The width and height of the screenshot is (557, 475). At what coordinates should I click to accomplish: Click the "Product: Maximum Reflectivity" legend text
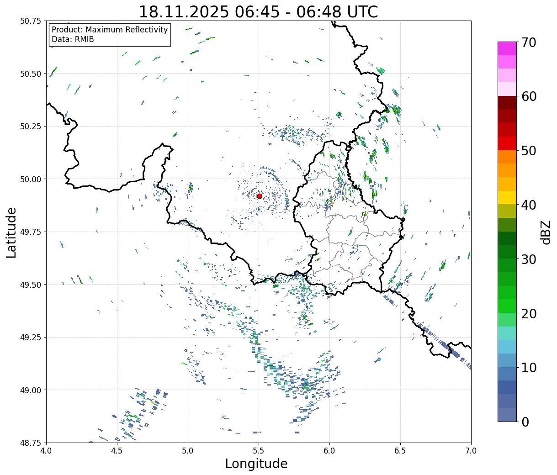click(x=110, y=30)
